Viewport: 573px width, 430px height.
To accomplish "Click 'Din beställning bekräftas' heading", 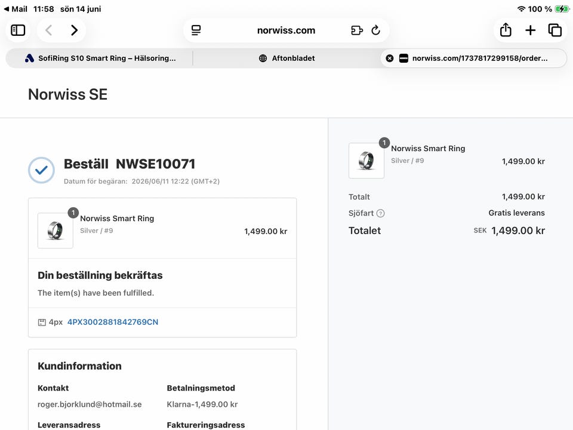I will pyautogui.click(x=100, y=275).
